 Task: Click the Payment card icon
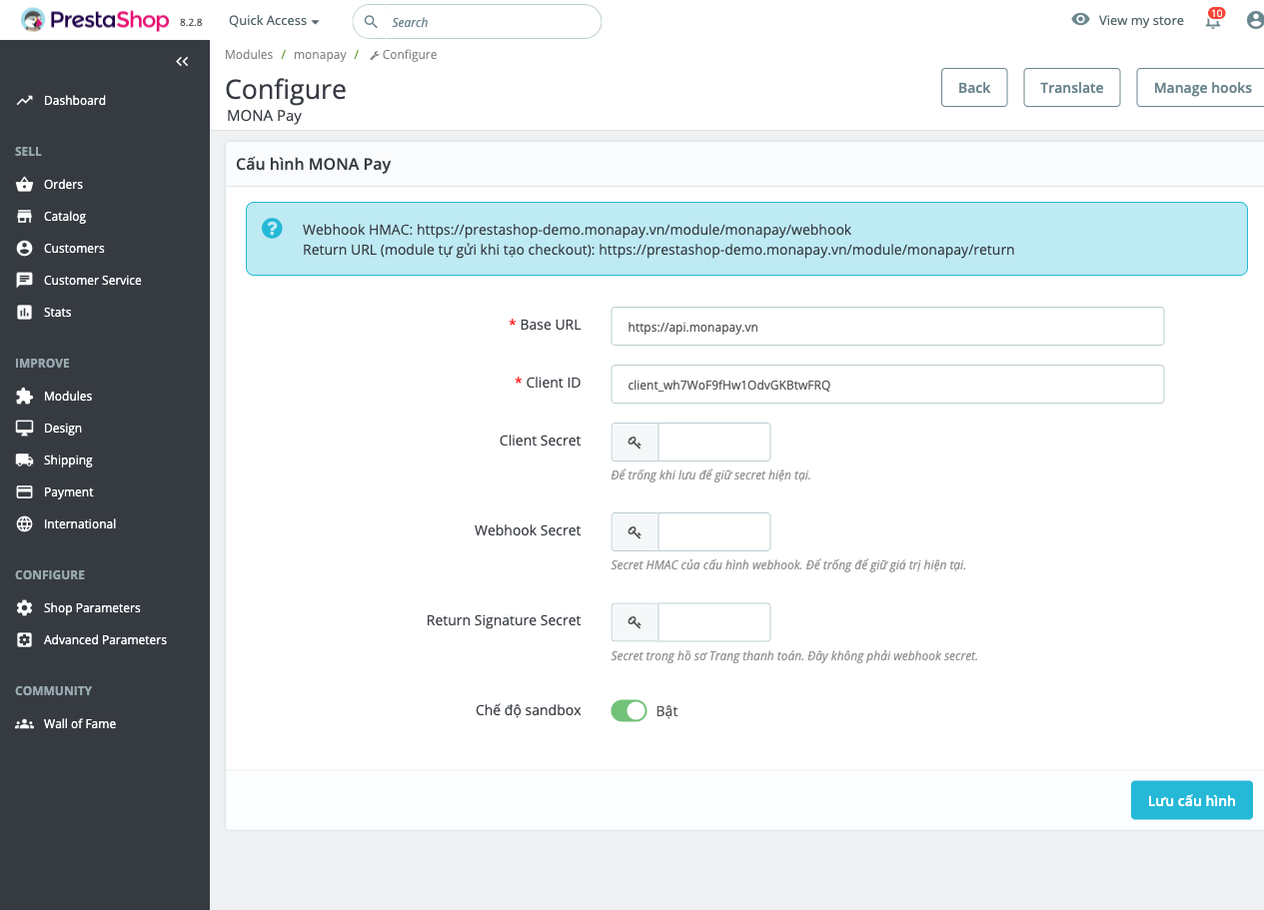[25, 492]
